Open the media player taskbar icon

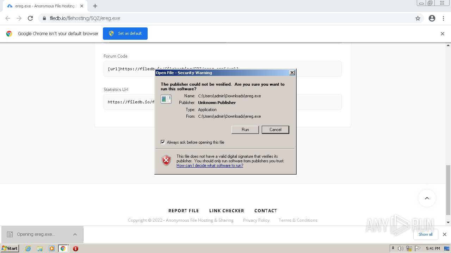(51, 248)
